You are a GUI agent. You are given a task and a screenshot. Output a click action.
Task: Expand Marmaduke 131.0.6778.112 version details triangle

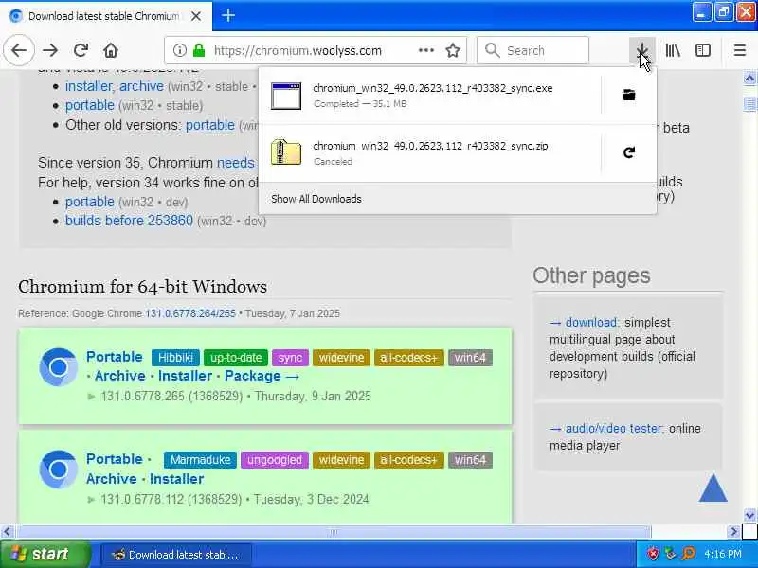pos(91,500)
